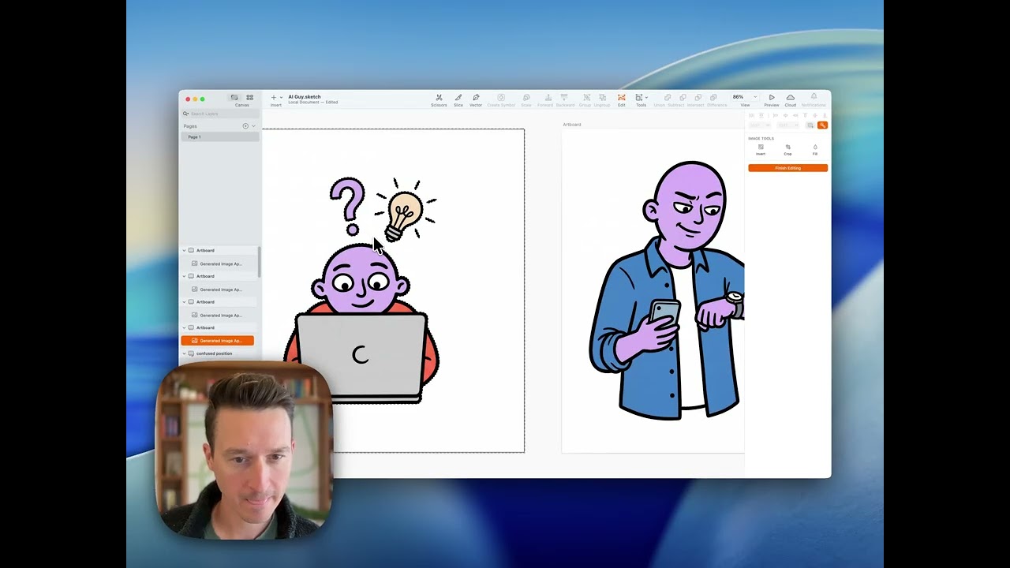Click the Group toolbar icon
The image size is (1010, 568).
coord(586,98)
